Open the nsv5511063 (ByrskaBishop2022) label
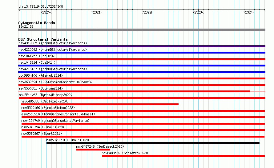The height and width of the screenshot is (168, 274). [x=46, y=95]
